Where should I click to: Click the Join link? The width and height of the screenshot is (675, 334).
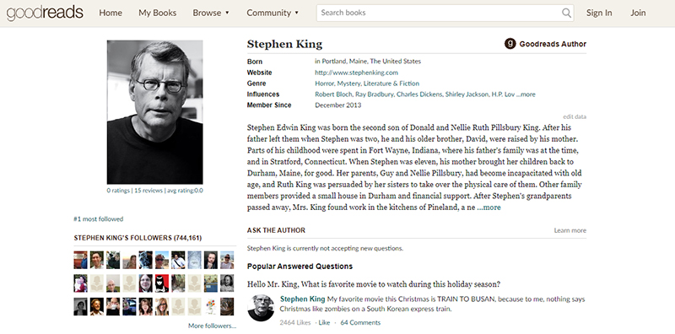coord(638,13)
